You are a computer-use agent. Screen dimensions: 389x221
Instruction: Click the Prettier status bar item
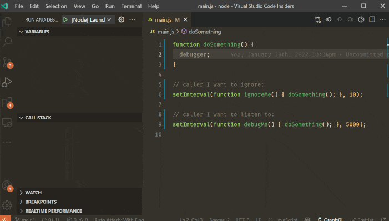point(362,219)
